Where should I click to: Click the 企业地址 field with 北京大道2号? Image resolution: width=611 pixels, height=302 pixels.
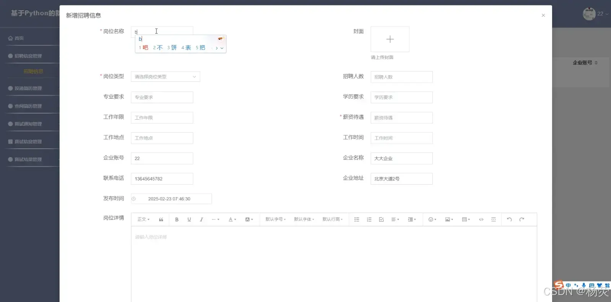(401, 179)
